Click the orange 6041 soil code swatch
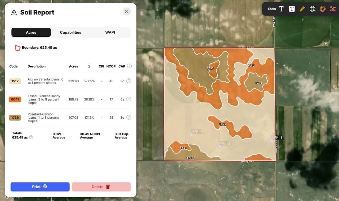 point(15,99)
